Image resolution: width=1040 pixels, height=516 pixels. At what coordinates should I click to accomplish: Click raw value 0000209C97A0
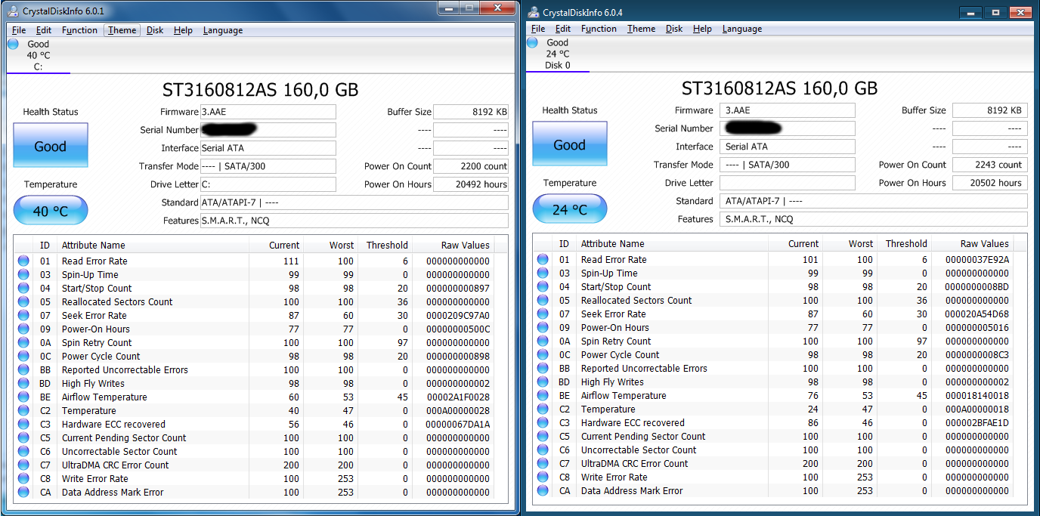[x=458, y=315]
